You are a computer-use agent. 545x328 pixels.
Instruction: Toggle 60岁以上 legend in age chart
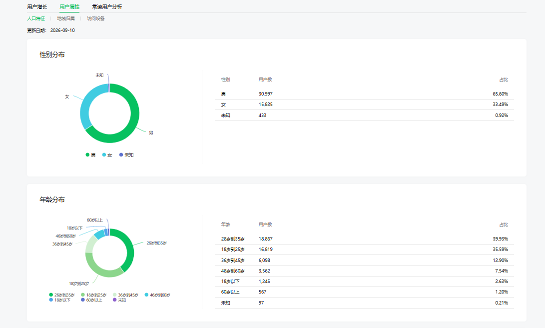coord(91,300)
